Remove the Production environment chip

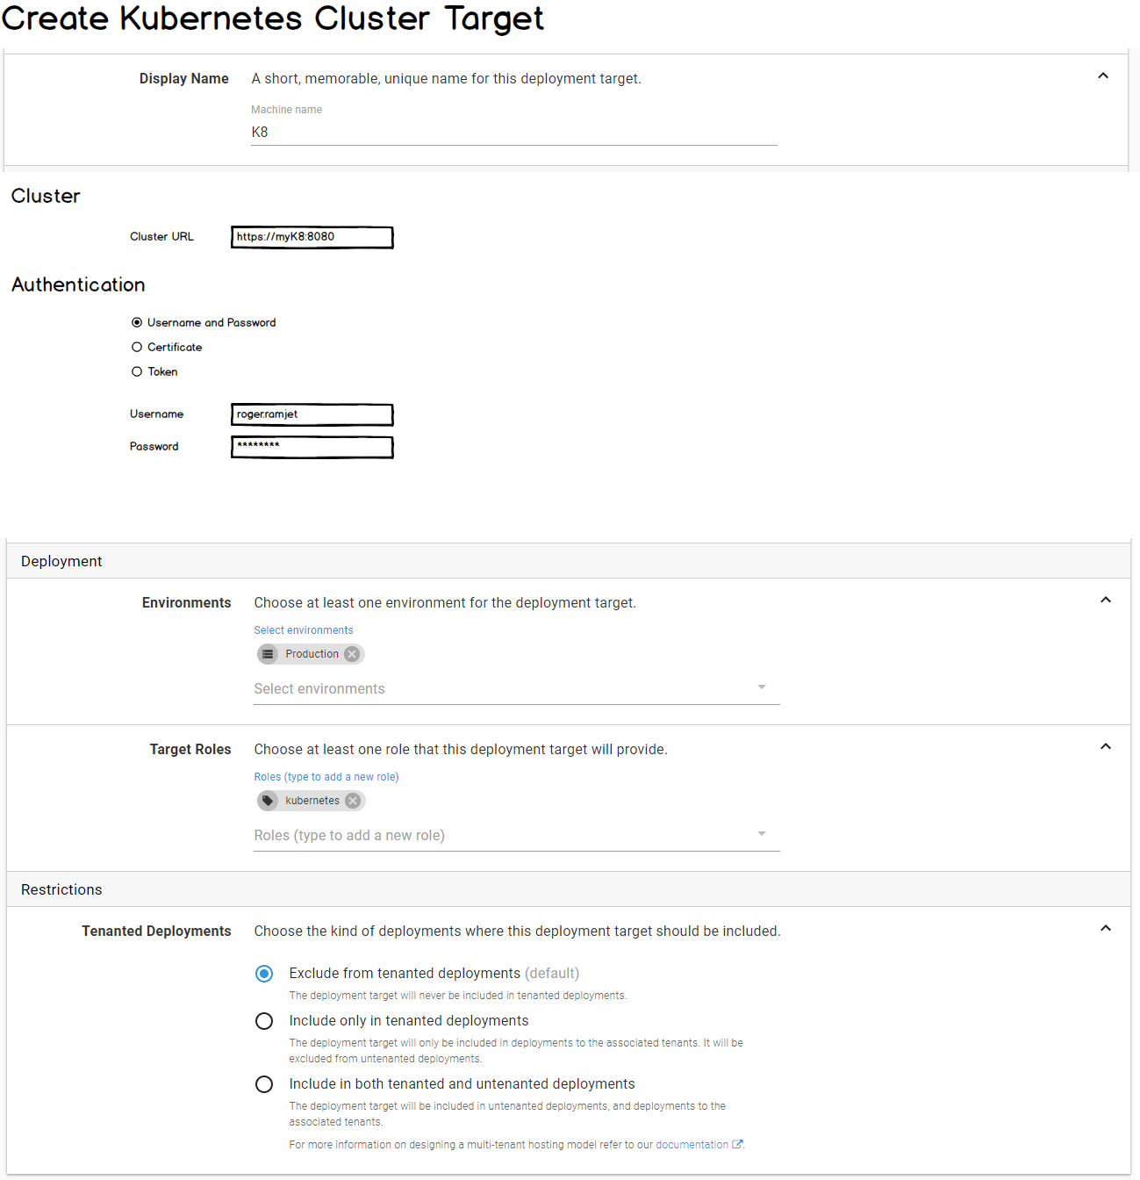point(351,653)
